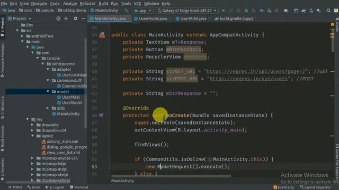Open Galaxy s7 Edge device dropdown

click(187, 11)
